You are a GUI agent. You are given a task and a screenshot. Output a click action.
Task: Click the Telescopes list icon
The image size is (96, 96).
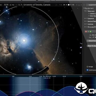point(87,11)
